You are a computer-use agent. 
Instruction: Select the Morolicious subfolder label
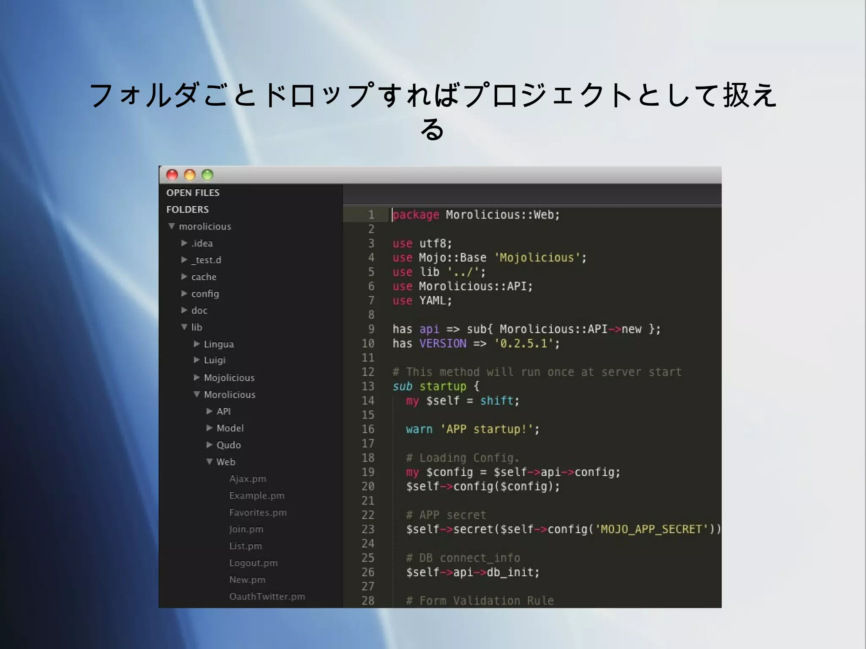[230, 395]
